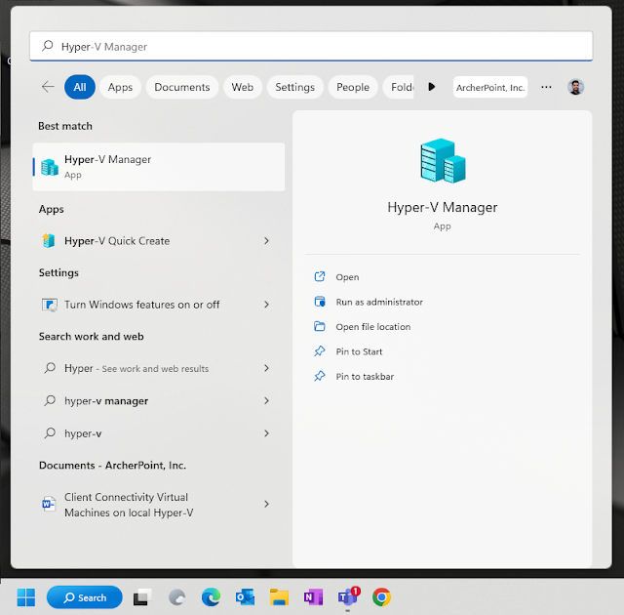
Task: Click the Run as administrator shield icon
Action: coord(320,302)
